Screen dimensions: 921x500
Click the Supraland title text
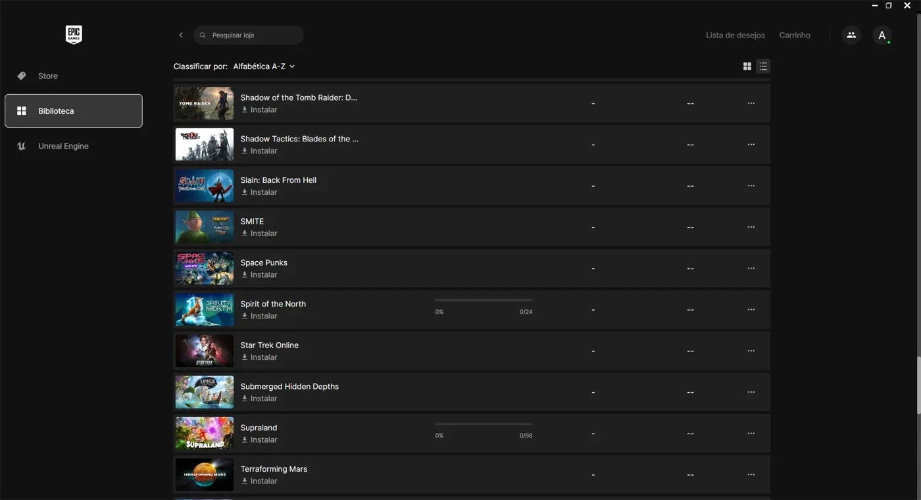[259, 428]
